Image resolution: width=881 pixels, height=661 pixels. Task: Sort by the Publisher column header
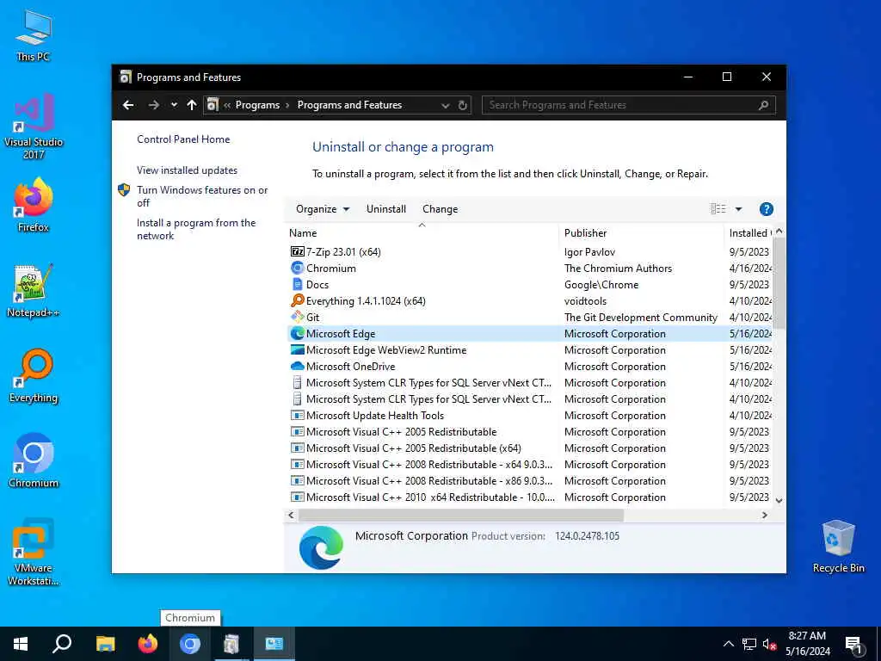tap(641, 232)
